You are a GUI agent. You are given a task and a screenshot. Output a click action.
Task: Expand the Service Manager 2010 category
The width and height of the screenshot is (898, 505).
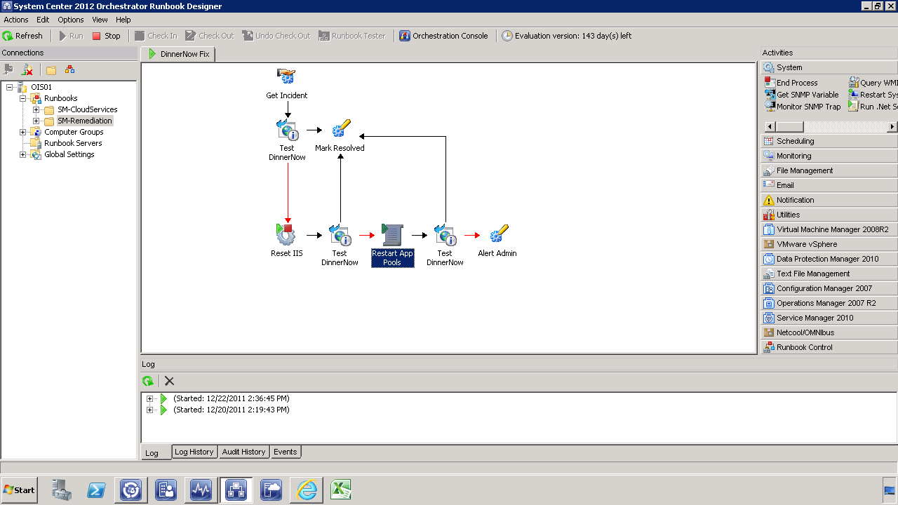[829, 318]
